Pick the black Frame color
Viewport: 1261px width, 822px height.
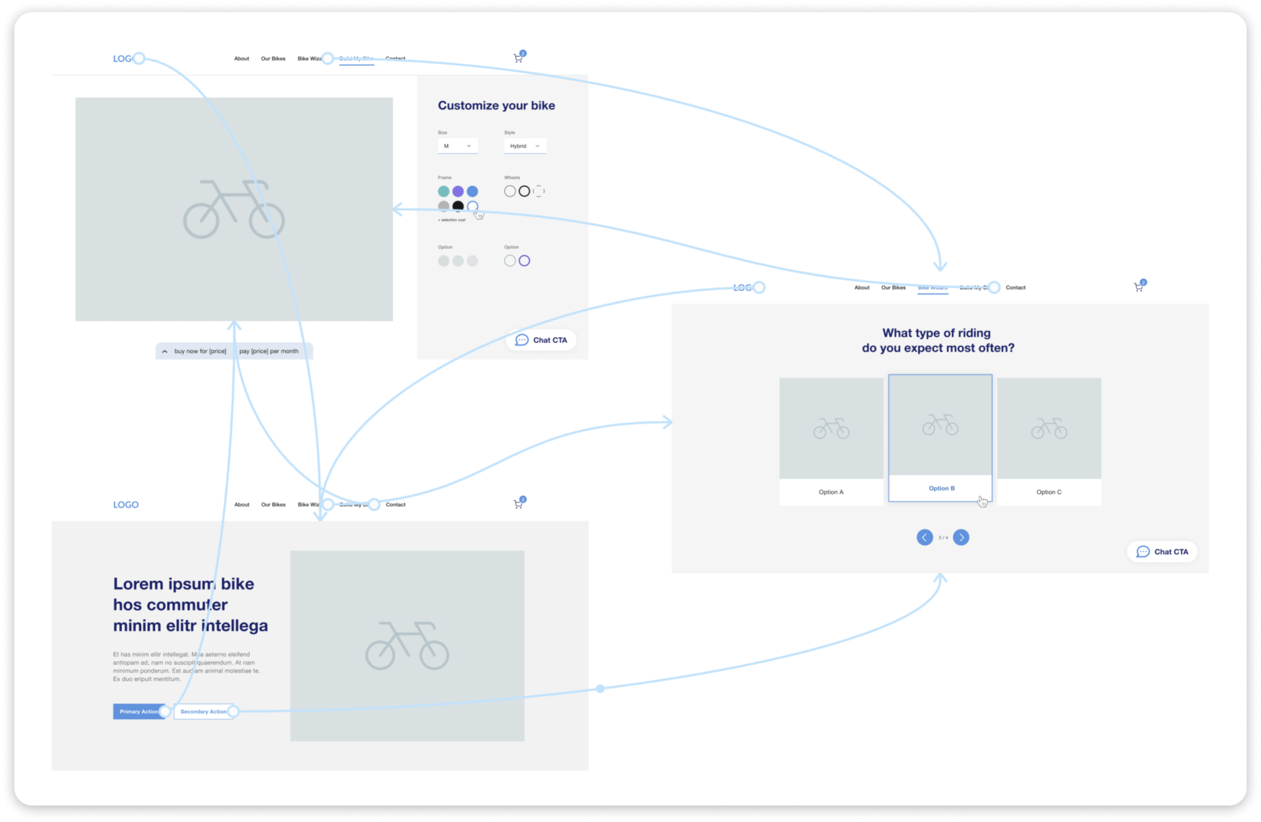point(457,206)
